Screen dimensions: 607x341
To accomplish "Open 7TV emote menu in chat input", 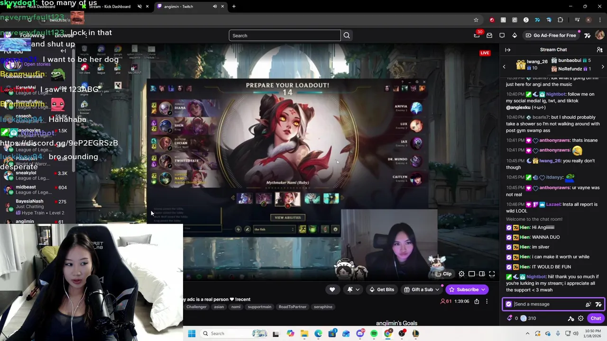I will (x=598, y=304).
